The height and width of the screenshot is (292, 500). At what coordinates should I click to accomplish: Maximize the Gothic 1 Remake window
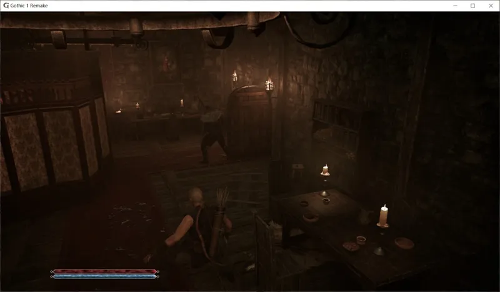tap(473, 6)
